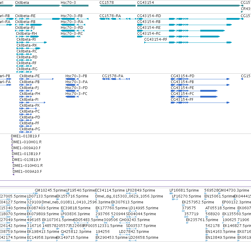Click transcript CkIIbeta-RI label
This screenshot has width=251, height=242.
pyautogui.click(x=26, y=39)
